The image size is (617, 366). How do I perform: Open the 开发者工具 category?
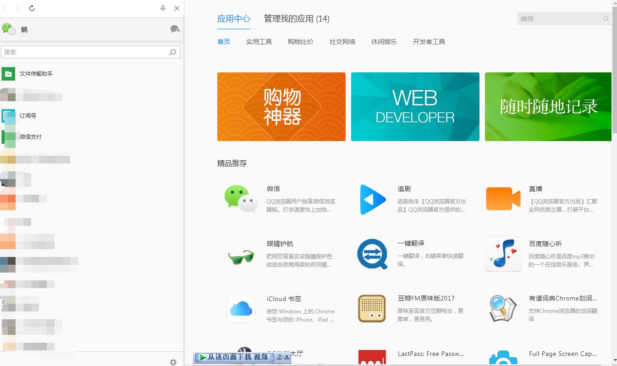(428, 41)
